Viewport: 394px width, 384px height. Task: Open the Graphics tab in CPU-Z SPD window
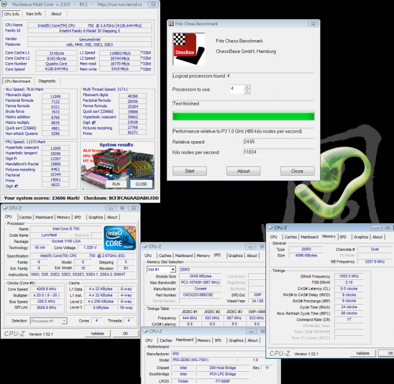tap(235, 255)
